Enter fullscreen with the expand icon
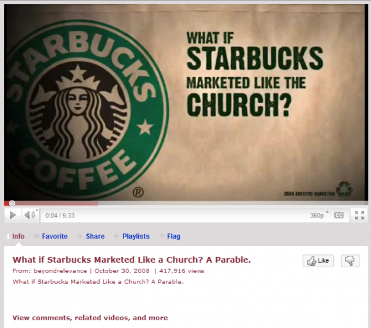This screenshot has width=371, height=328. pyautogui.click(x=359, y=215)
